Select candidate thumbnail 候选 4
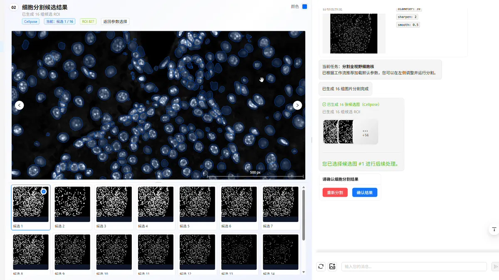Image resolution: width=499 pixels, height=280 pixels. click(x=156, y=207)
